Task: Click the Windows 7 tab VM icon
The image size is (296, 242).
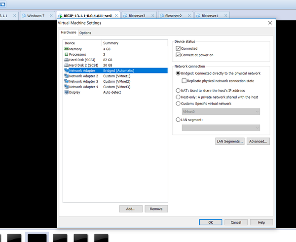Action: click(x=24, y=16)
